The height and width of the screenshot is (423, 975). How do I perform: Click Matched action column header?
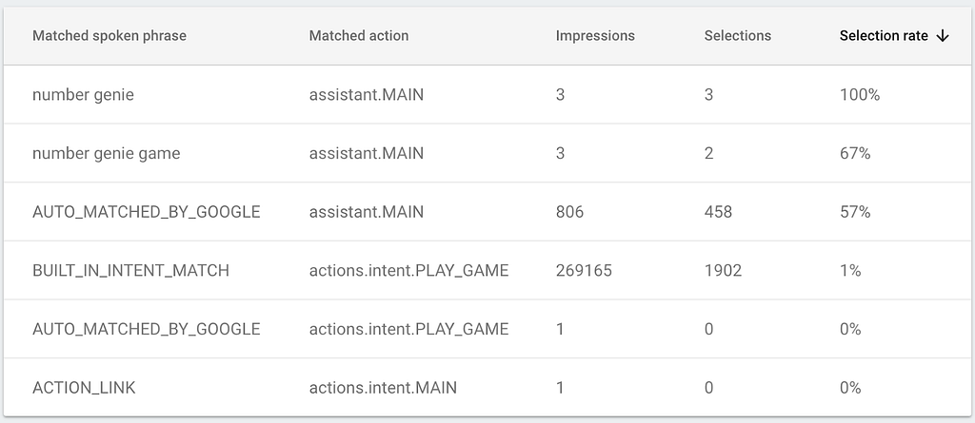[x=359, y=36]
